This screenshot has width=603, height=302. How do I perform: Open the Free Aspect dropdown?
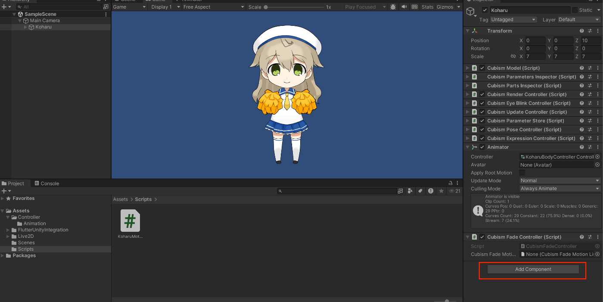[x=213, y=7]
